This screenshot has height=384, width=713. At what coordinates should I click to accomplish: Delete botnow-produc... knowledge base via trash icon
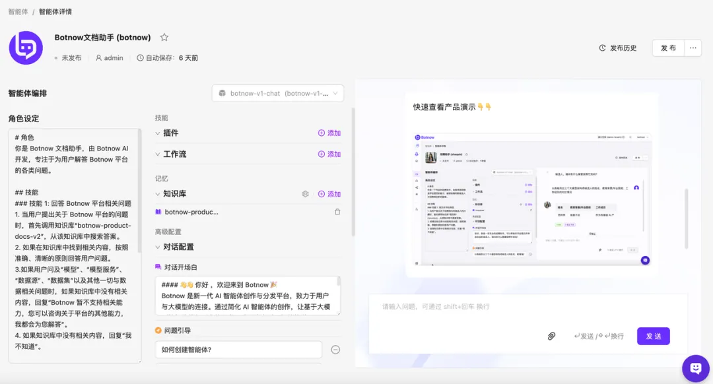pyautogui.click(x=337, y=212)
